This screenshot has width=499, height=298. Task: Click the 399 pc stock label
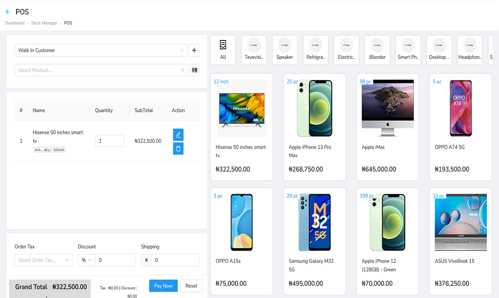[x=367, y=196]
